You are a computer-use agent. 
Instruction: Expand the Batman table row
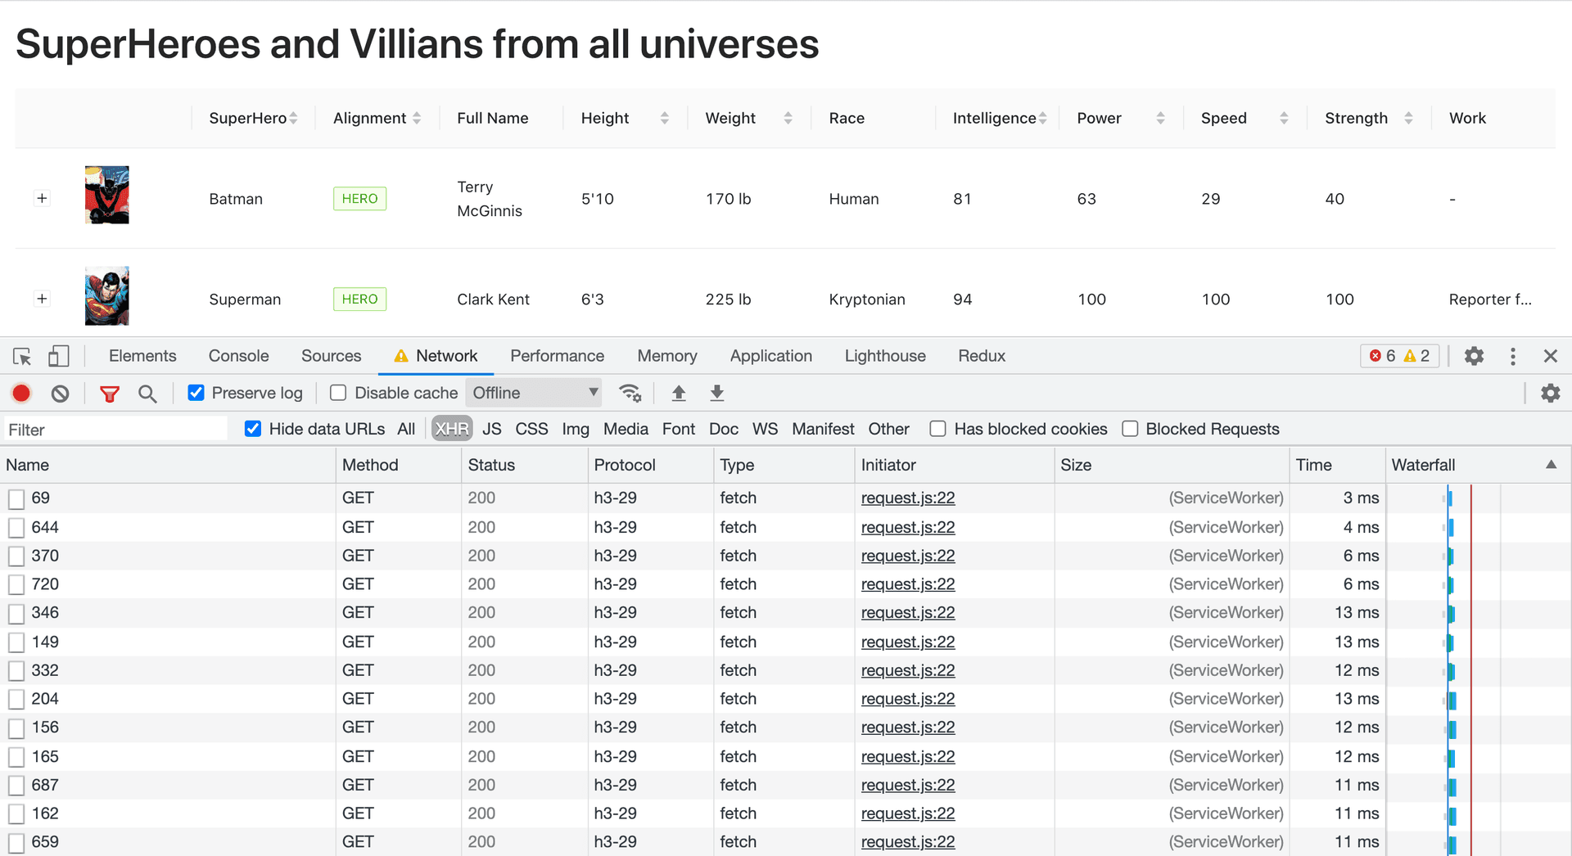click(x=43, y=199)
